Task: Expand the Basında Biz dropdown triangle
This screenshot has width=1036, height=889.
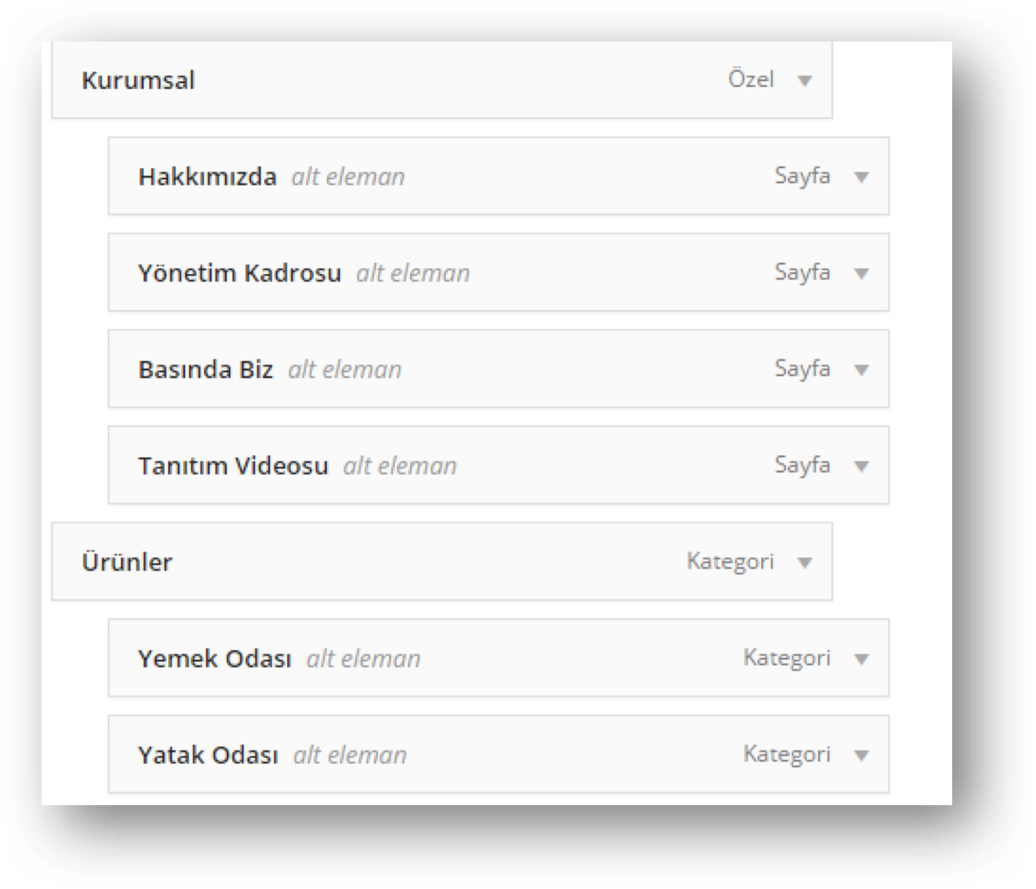Action: [861, 370]
